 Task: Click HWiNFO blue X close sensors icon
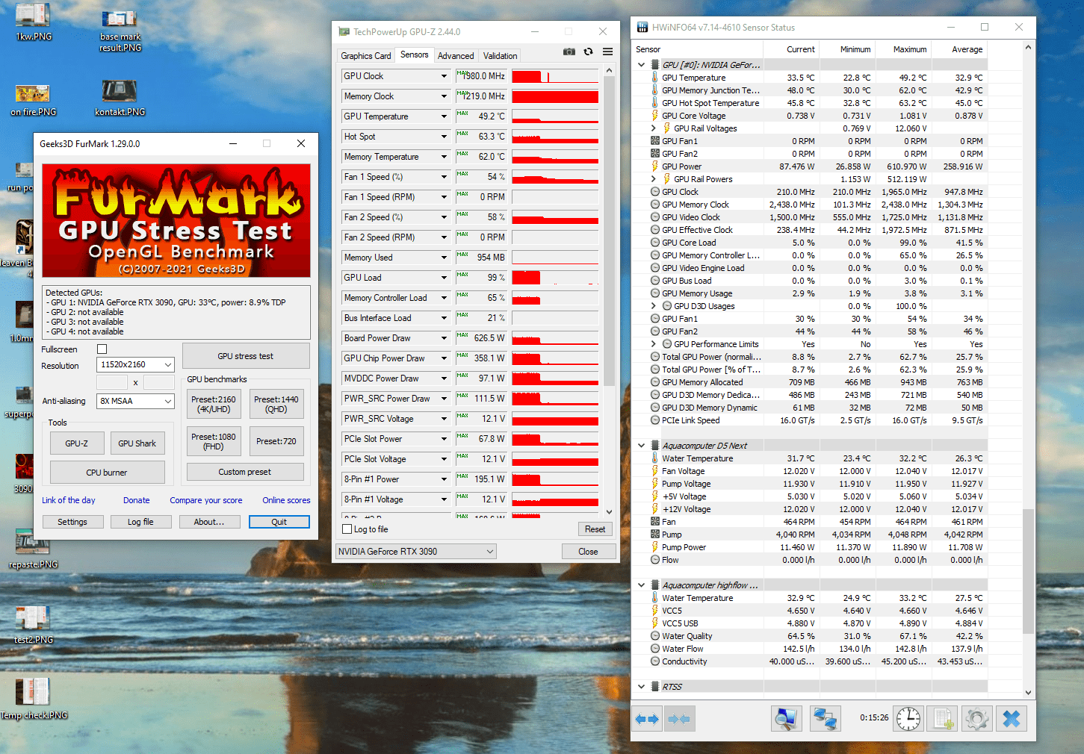1012,719
